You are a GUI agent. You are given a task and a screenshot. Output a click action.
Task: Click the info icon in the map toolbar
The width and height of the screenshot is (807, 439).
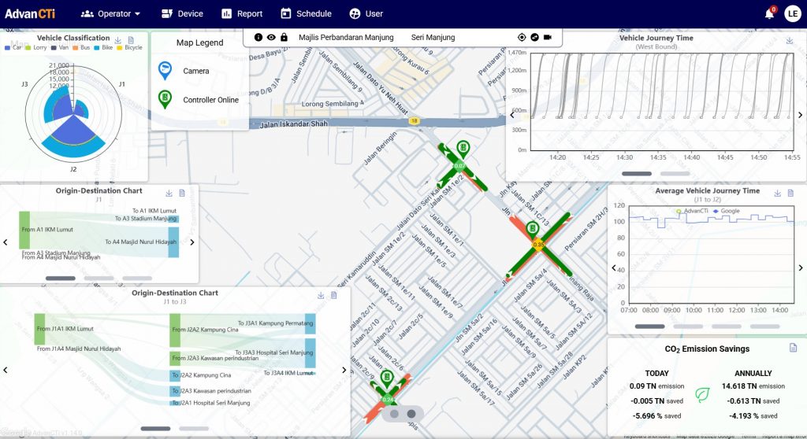tap(258, 37)
